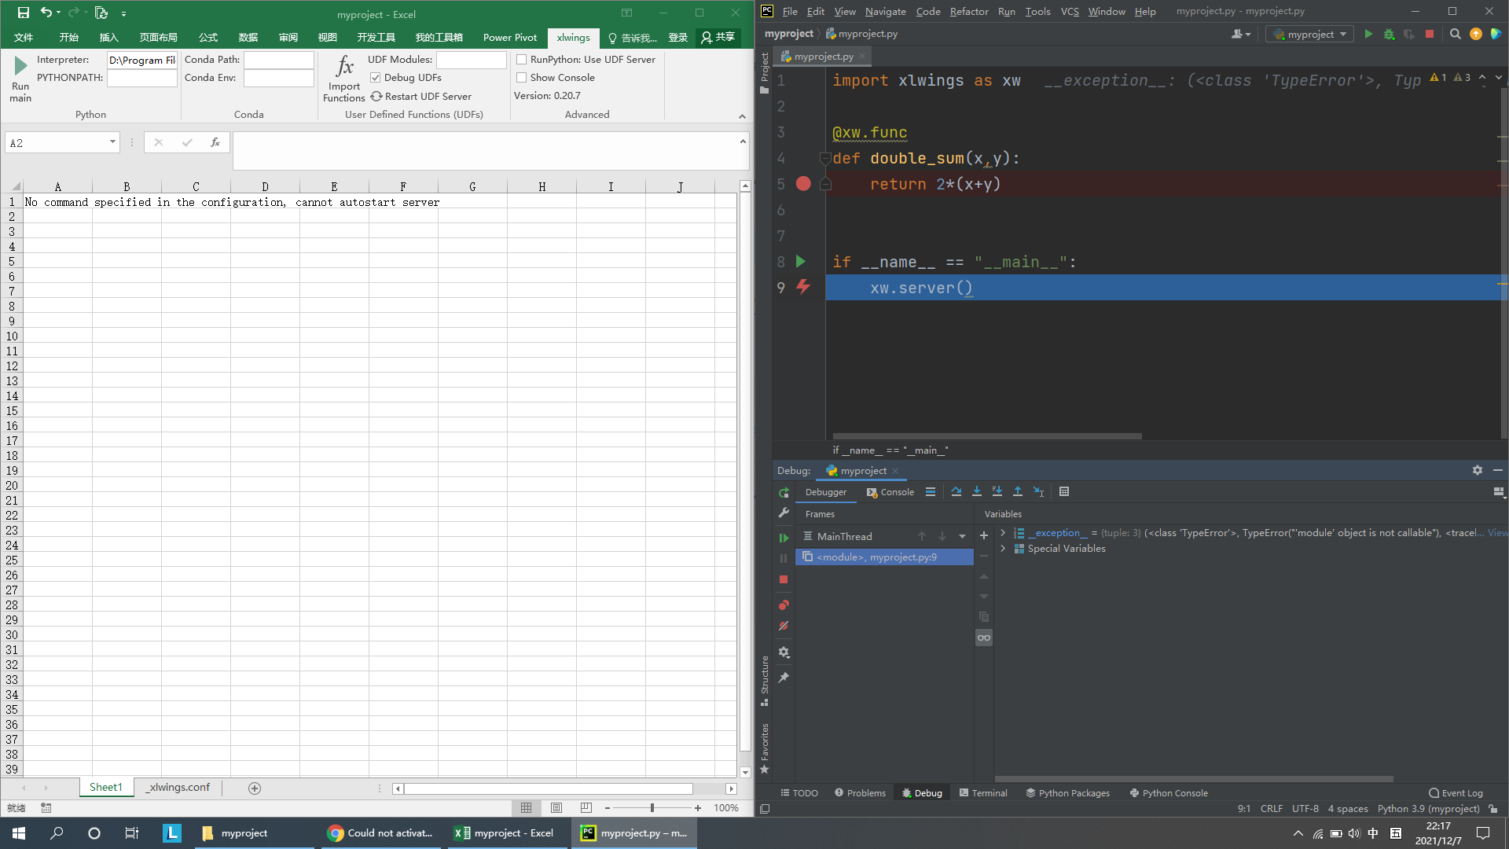
Task: Select the Step Over icon in the debugger
Action: point(956,491)
